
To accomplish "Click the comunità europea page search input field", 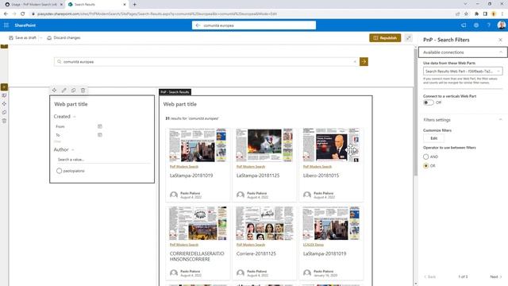I will click(206, 62).
